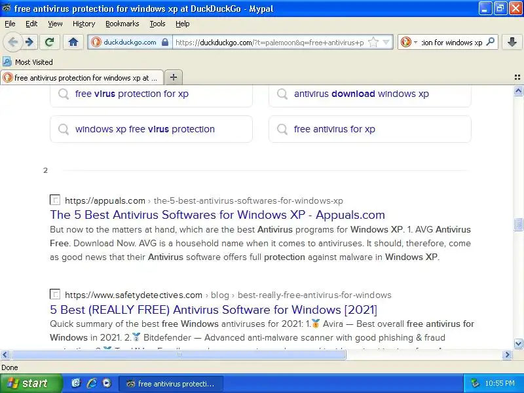
Task: Show Desktop quick launch icon
Action: pyautogui.click(x=76, y=383)
